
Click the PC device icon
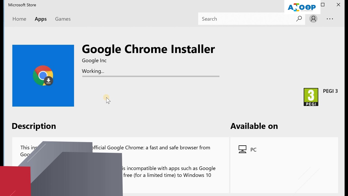242,149
